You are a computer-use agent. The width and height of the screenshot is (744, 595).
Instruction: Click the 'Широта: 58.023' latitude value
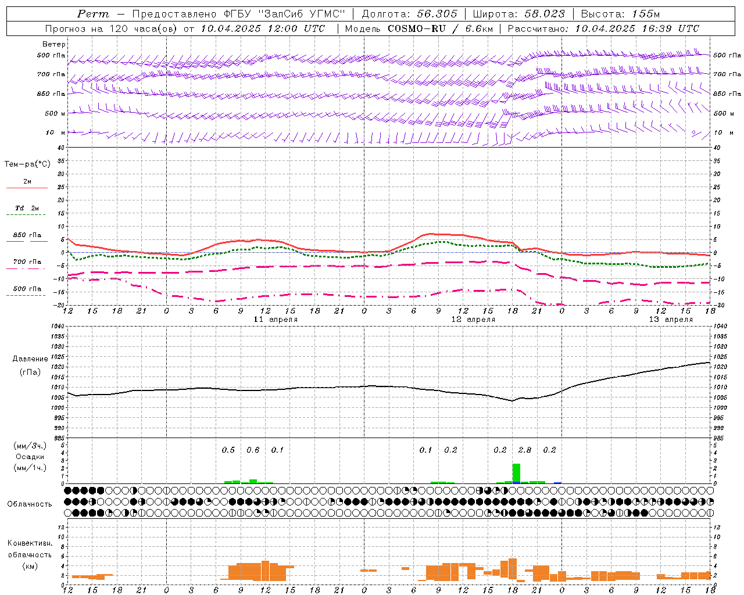point(518,14)
